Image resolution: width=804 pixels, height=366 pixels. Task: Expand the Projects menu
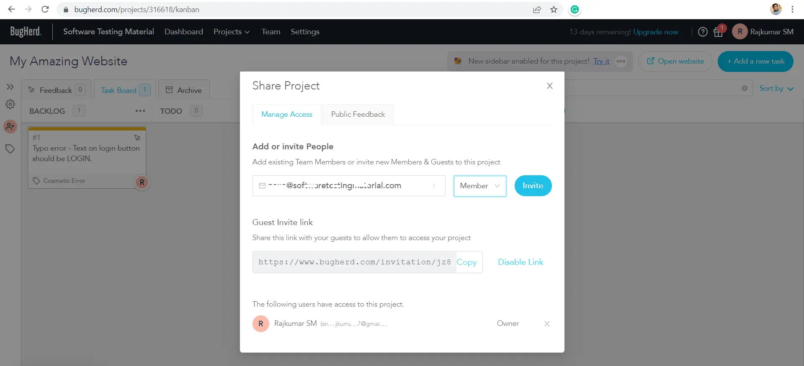click(x=231, y=32)
